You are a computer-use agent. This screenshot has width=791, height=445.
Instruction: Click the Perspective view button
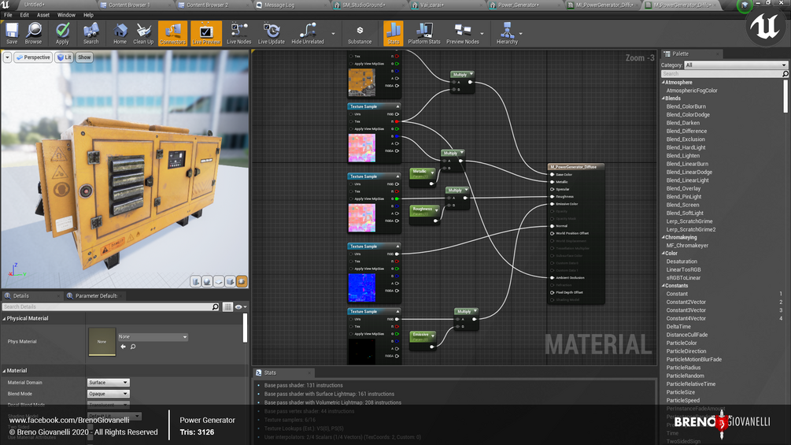(x=33, y=57)
